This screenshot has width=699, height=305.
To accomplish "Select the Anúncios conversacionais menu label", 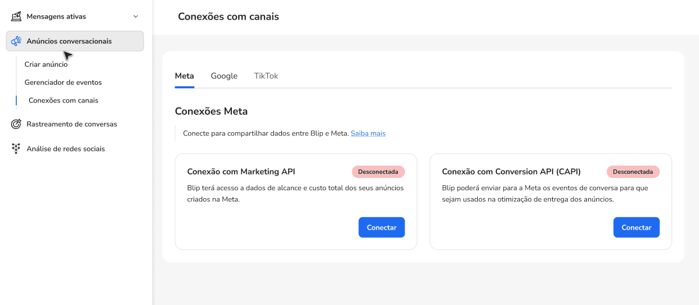I will coord(69,41).
